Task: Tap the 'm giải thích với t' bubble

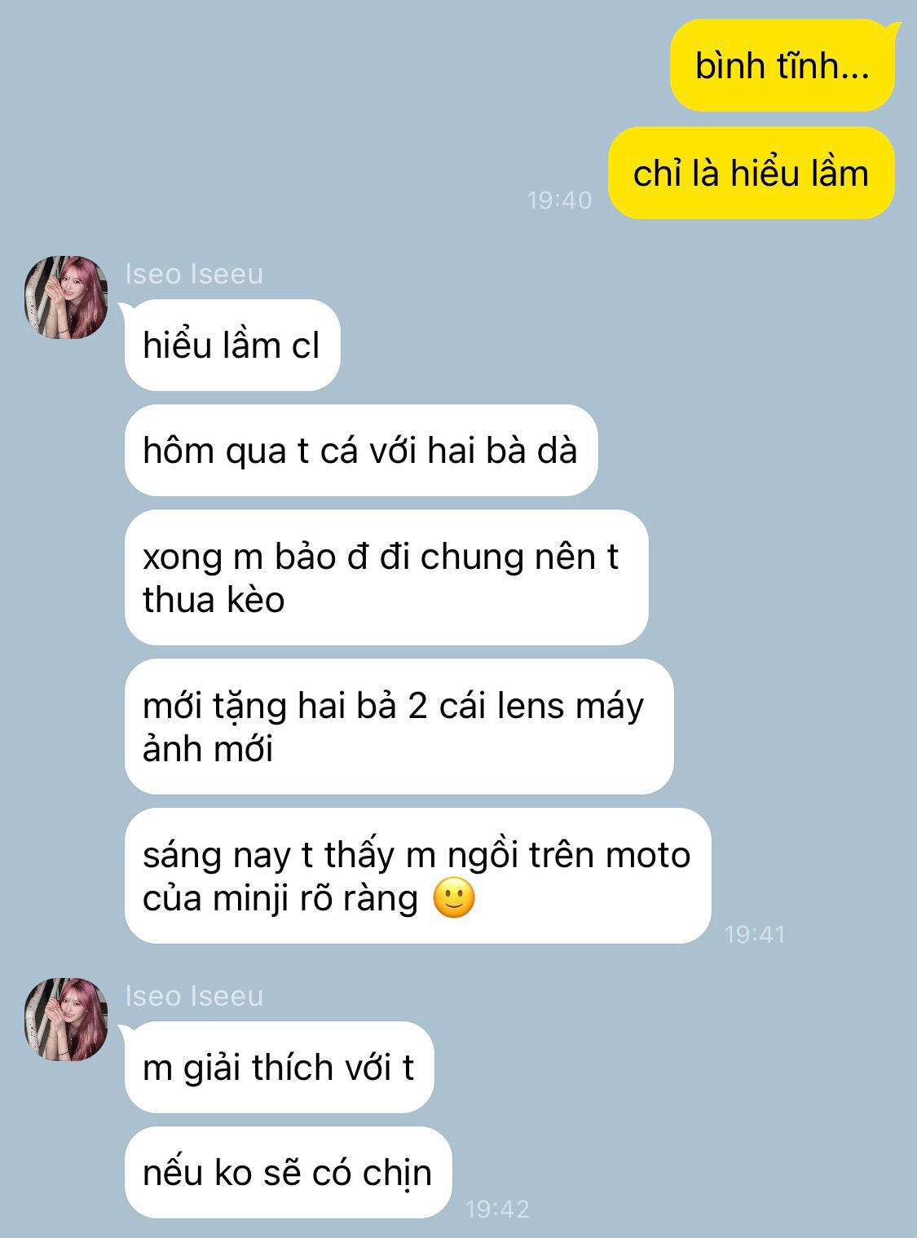Action: [x=280, y=1068]
